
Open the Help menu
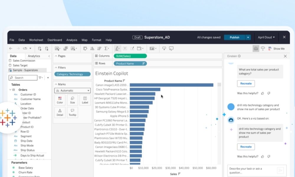click(109, 40)
